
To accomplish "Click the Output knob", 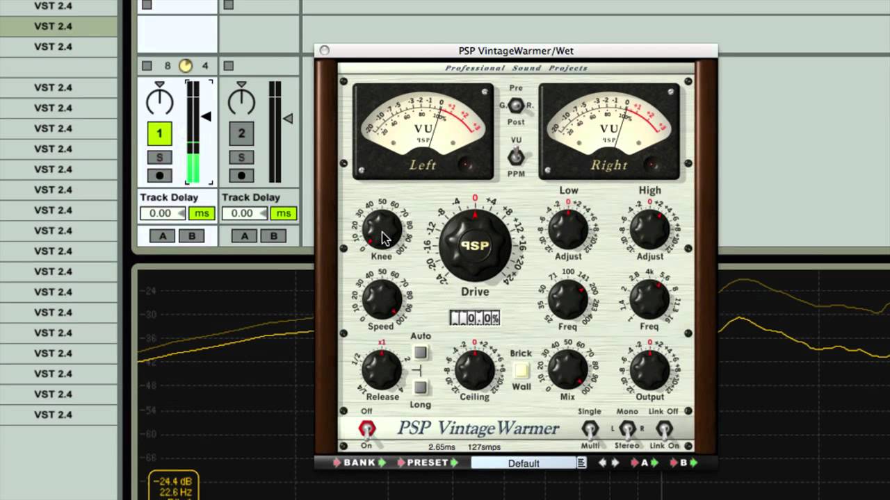I will [649, 370].
